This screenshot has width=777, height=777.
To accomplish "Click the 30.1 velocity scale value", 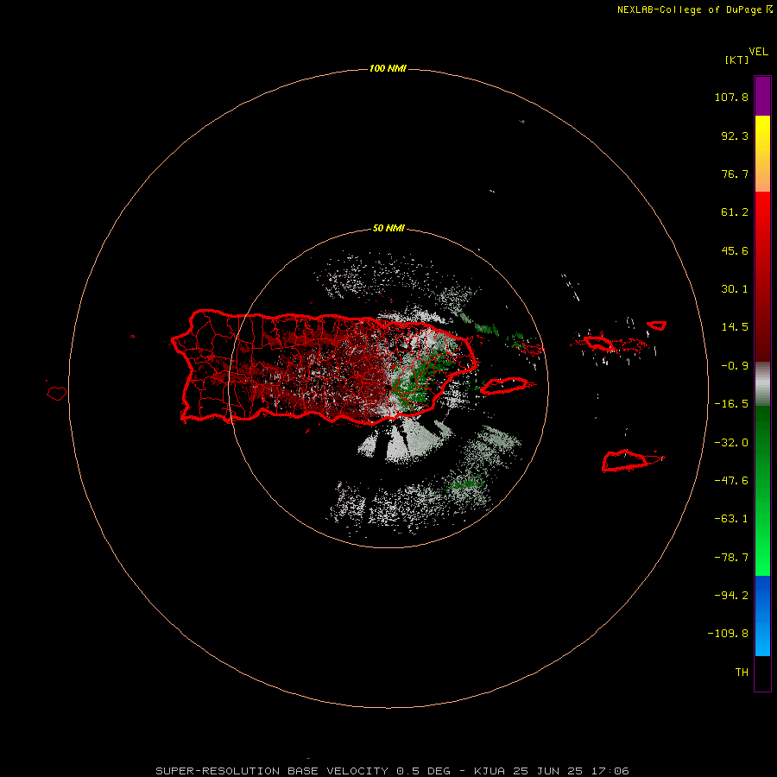I will point(735,289).
